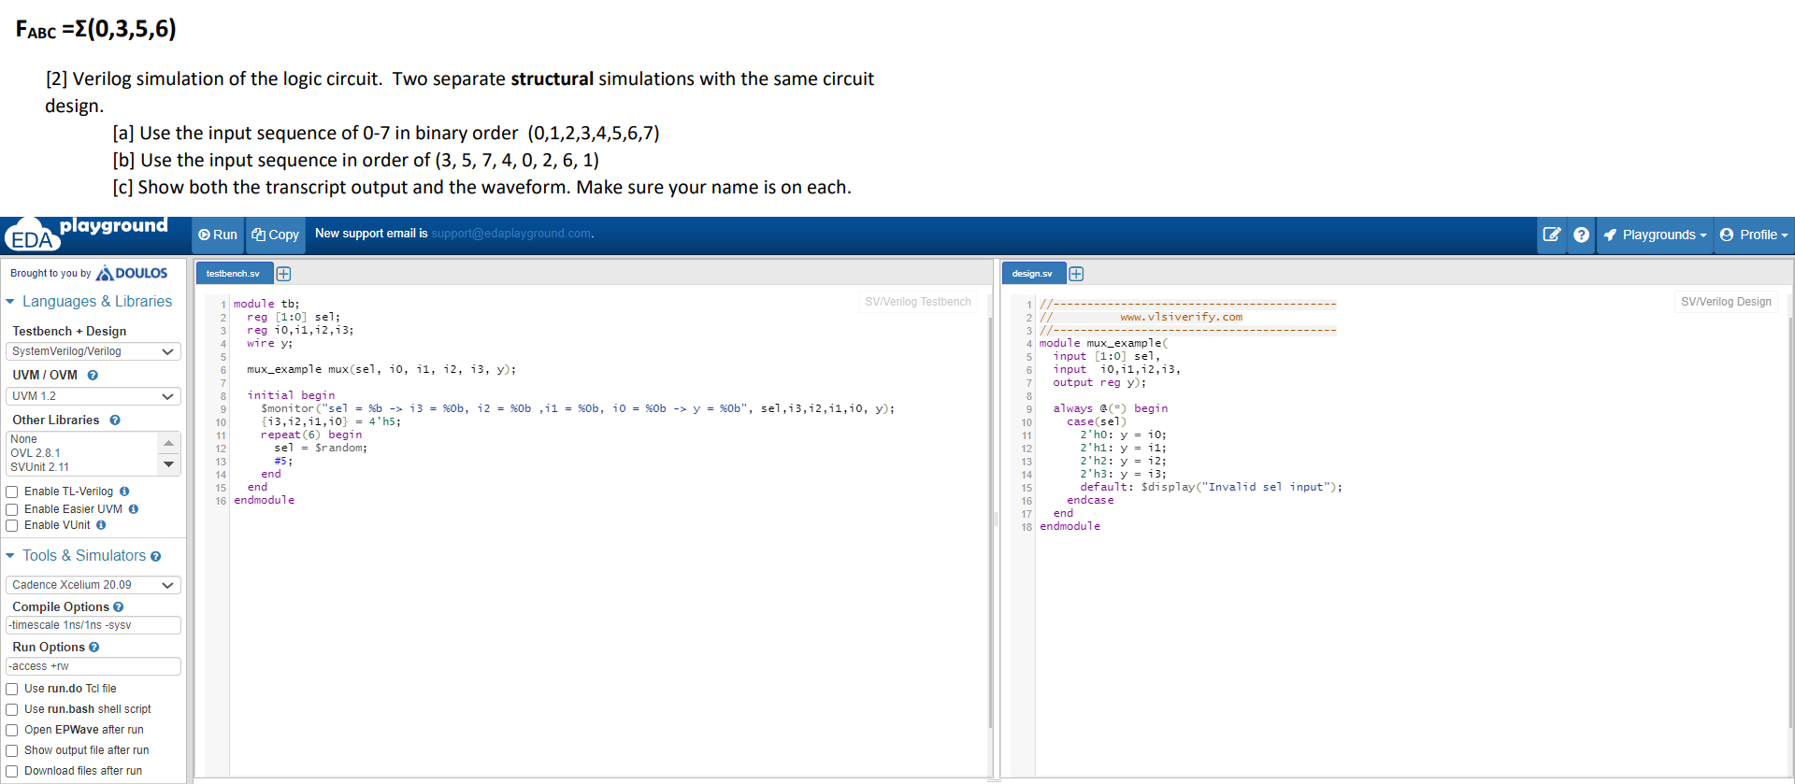Check Show output file after run
Image resolution: width=1795 pixels, height=784 pixels.
click(x=12, y=750)
